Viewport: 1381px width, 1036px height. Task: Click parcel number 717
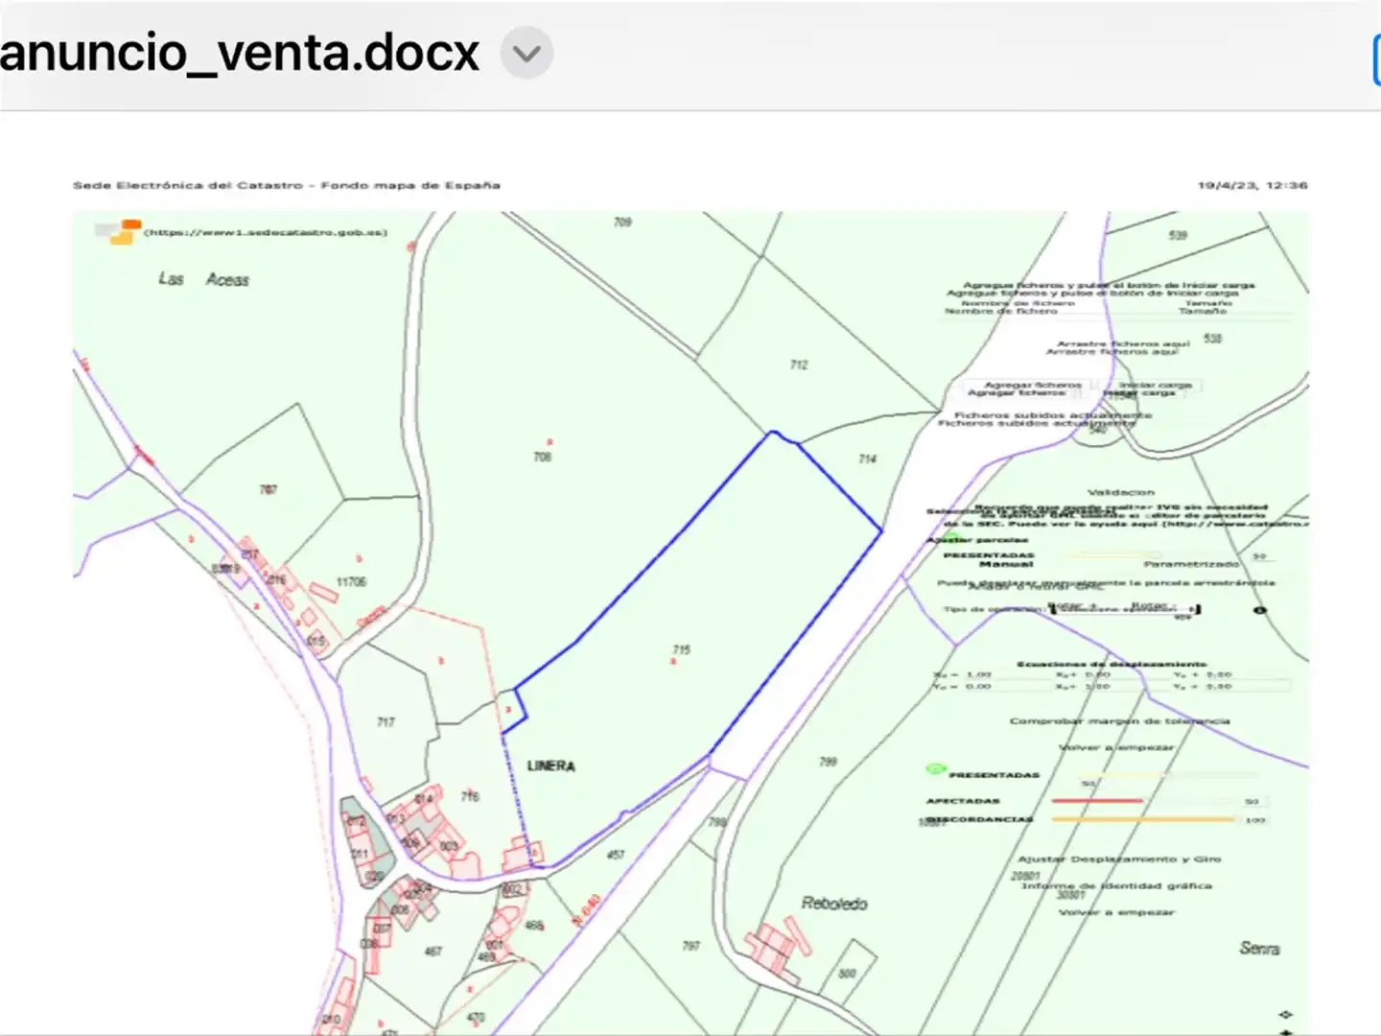tap(386, 721)
